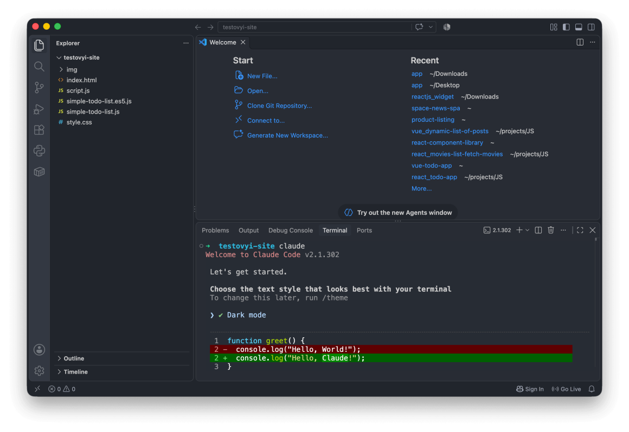Open terminal panel More Actions menu
This screenshot has height=432, width=629.
(x=563, y=230)
